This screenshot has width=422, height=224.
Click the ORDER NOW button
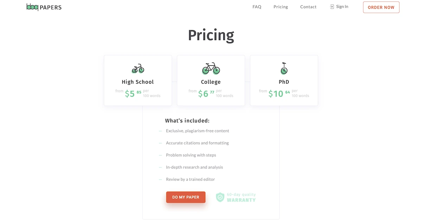(381, 7)
